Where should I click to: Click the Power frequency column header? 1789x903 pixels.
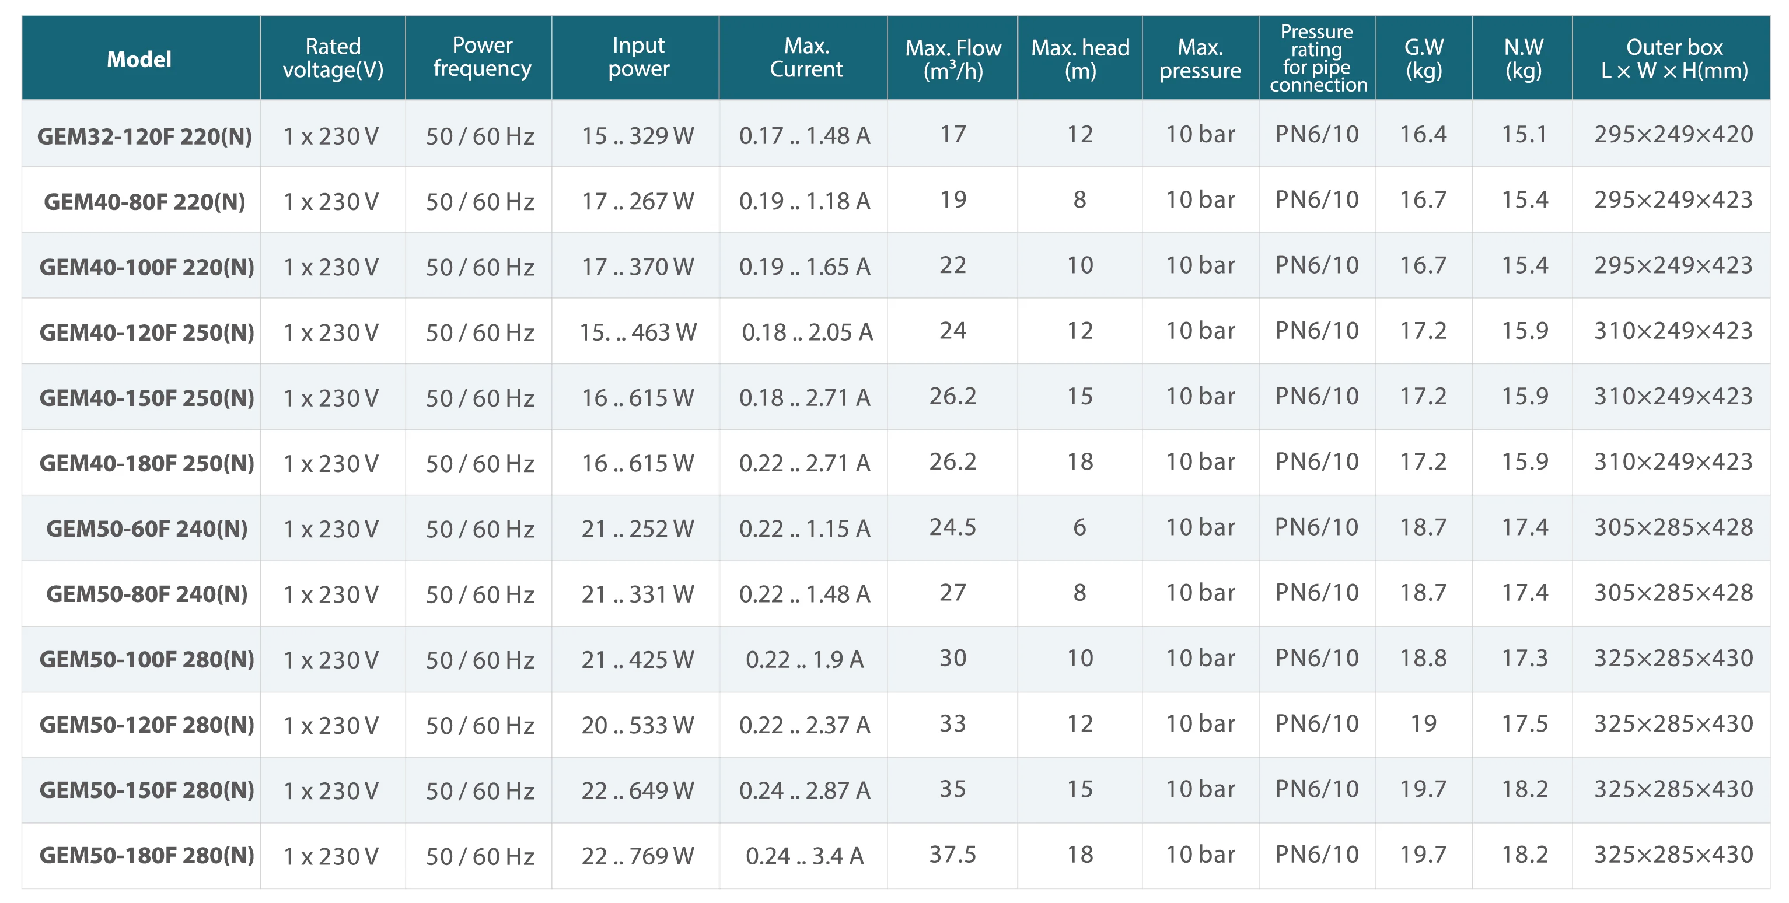tap(482, 57)
